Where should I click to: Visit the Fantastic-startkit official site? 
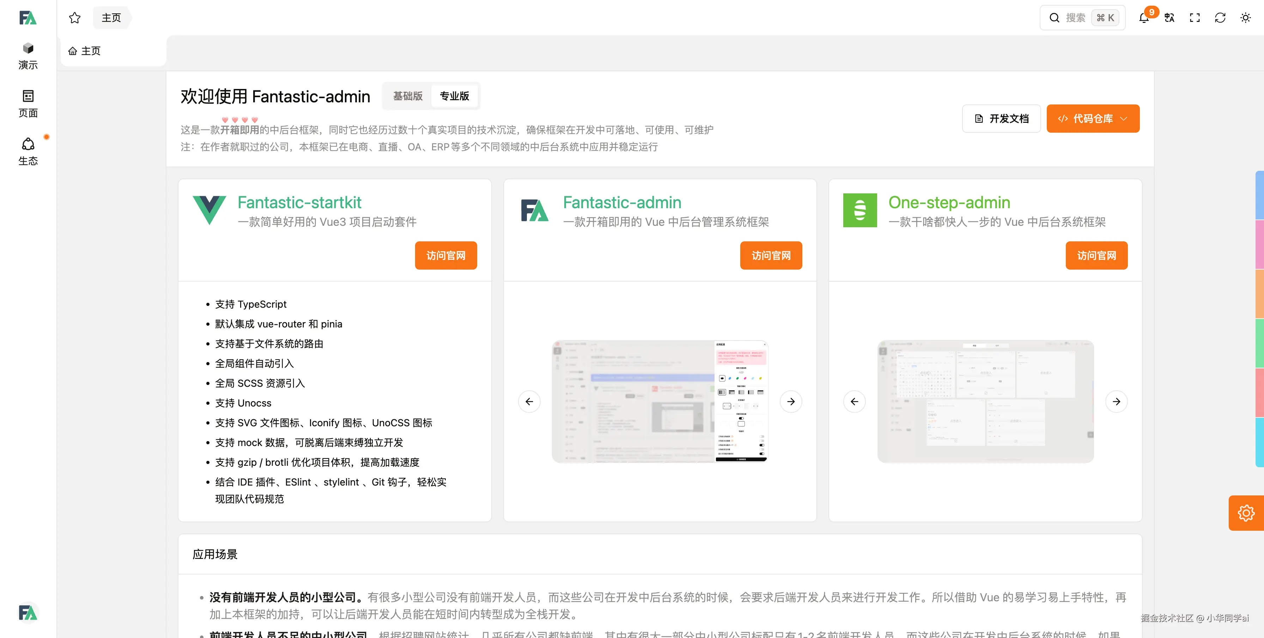point(445,255)
